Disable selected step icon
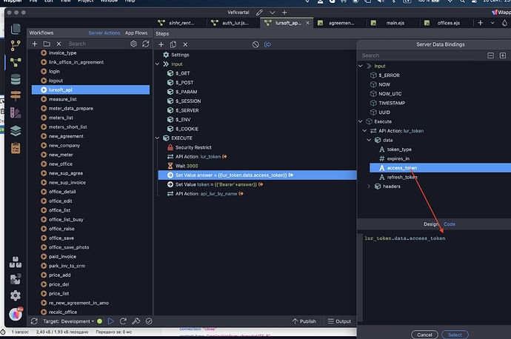 [x=255, y=44]
